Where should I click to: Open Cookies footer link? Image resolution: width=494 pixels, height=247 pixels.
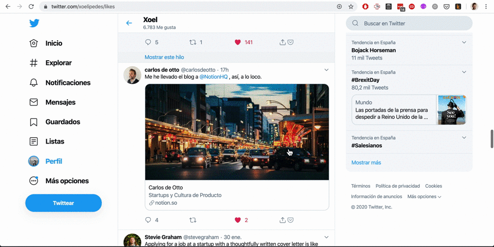point(433,186)
